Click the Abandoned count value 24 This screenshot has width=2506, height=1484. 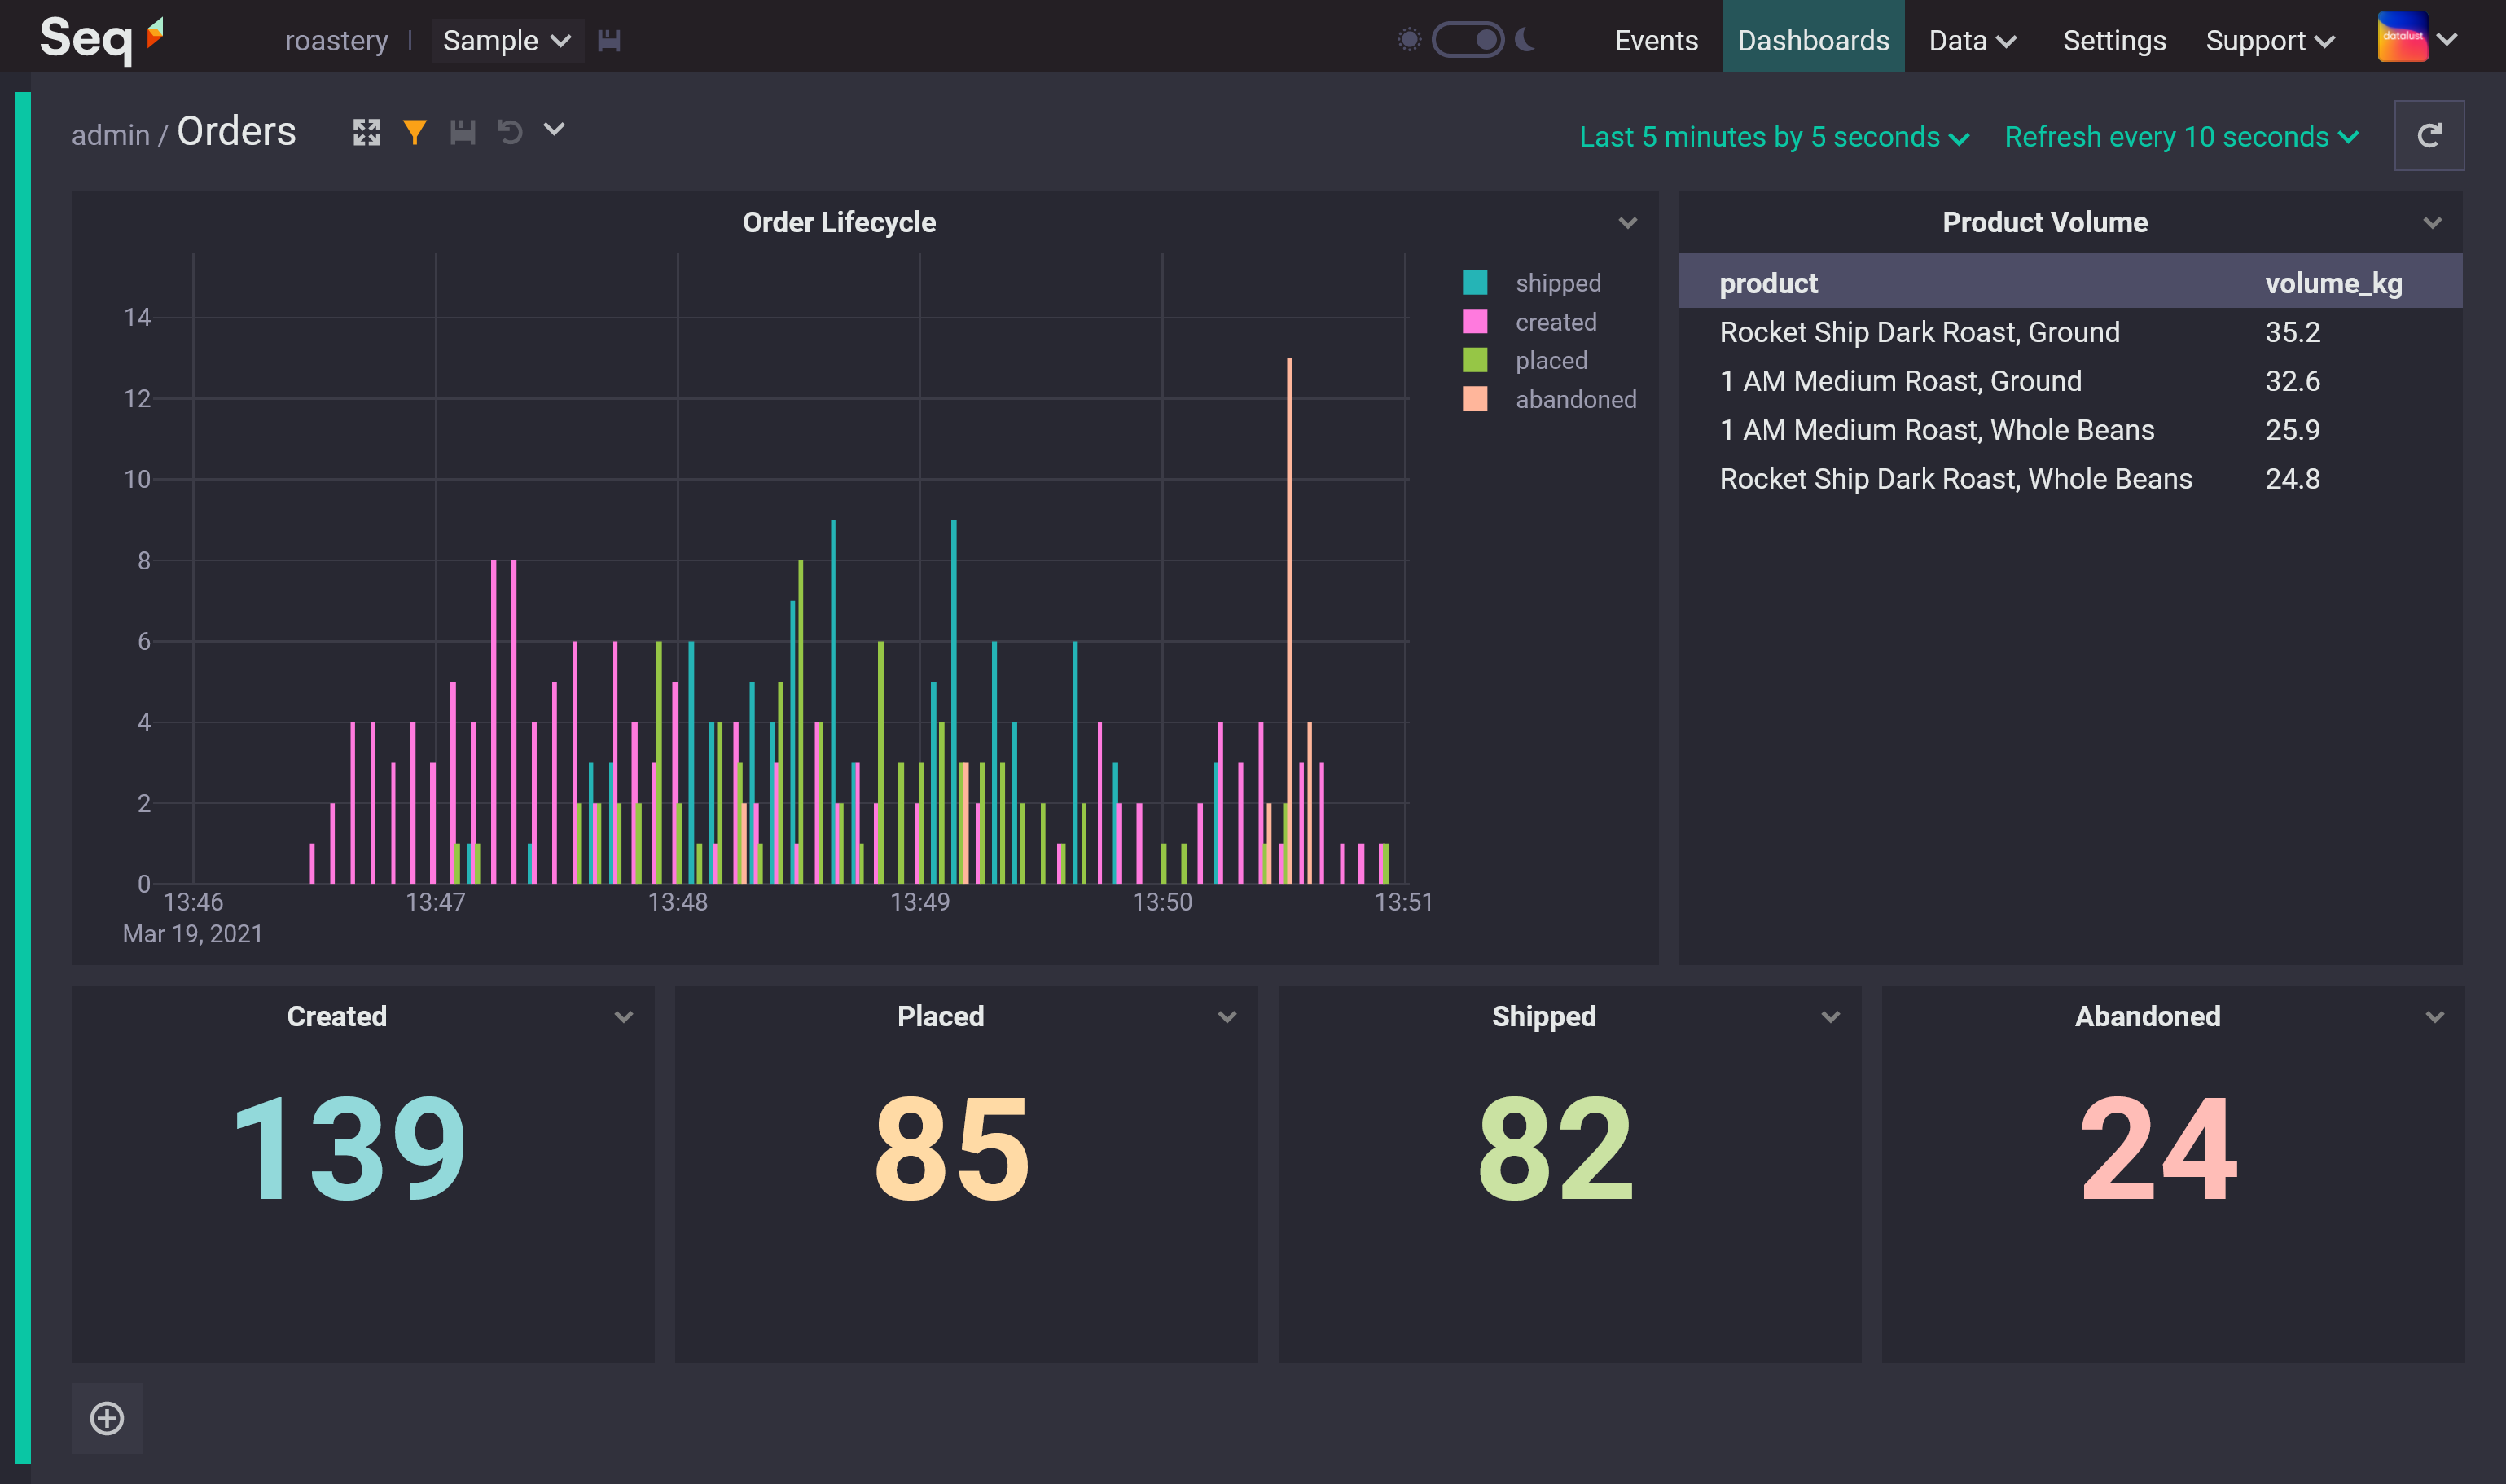(x=2158, y=1148)
